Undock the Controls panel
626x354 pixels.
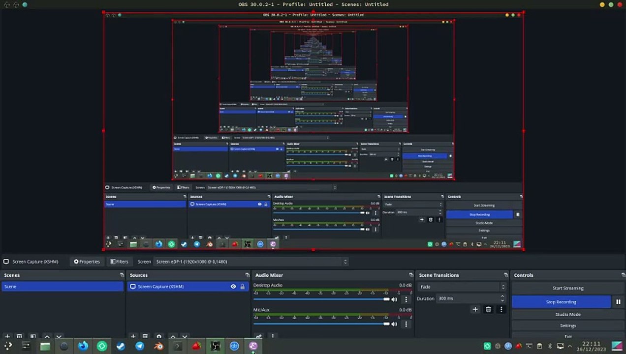623,275
